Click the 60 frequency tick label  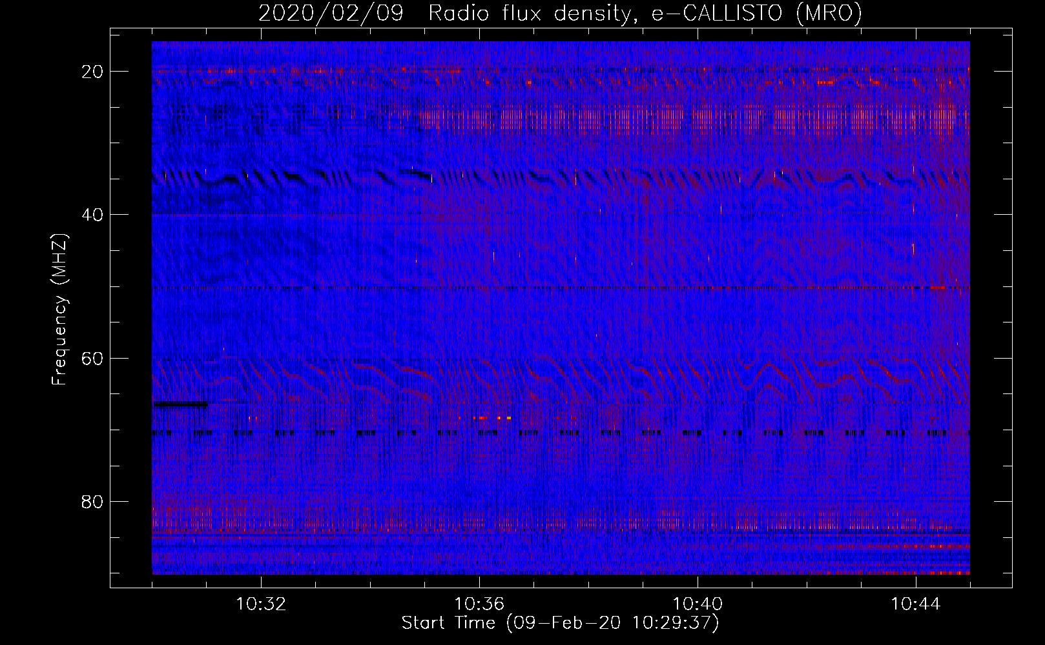point(92,358)
